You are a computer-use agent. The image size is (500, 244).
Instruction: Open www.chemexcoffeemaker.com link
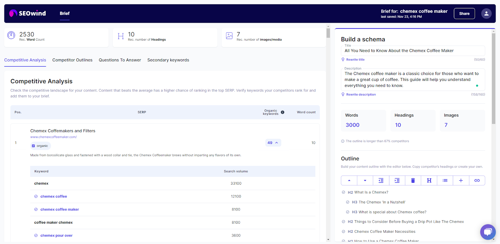point(53,137)
